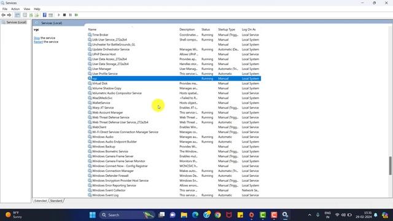
Task: Select the WebClient service row
Action: (174, 127)
